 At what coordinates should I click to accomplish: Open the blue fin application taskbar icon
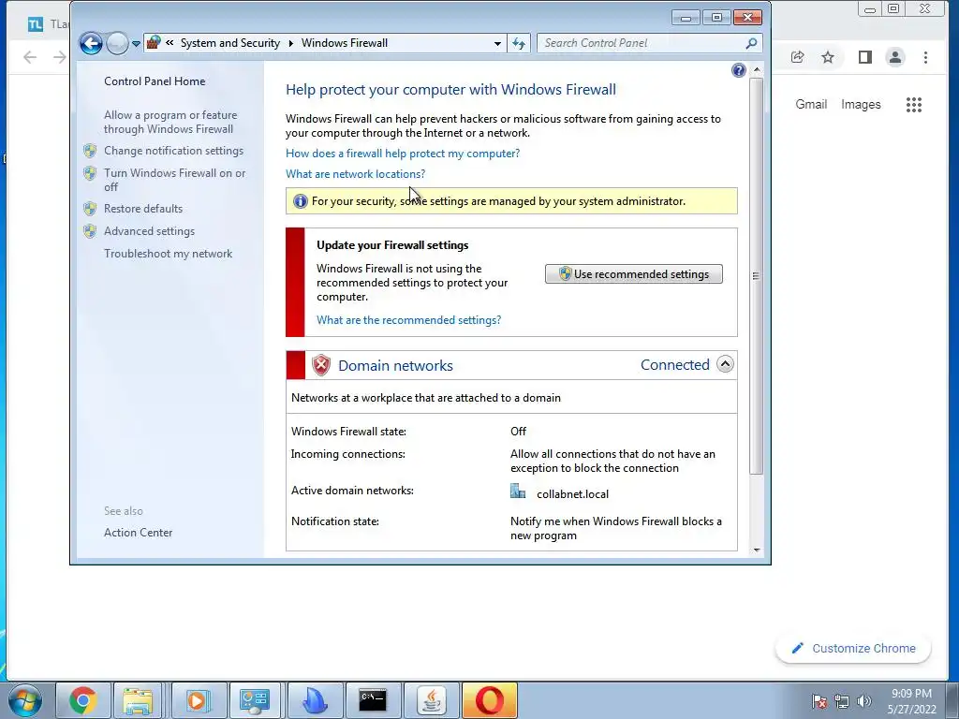pos(315,700)
